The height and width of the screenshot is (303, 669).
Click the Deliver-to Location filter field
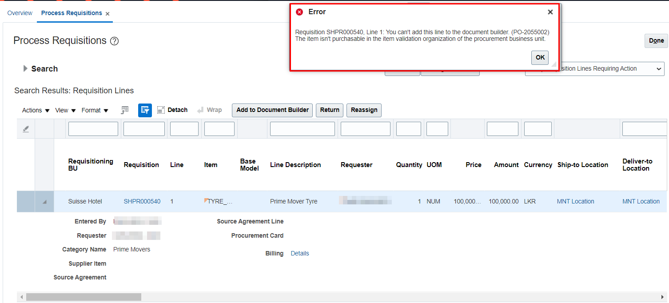(645, 129)
